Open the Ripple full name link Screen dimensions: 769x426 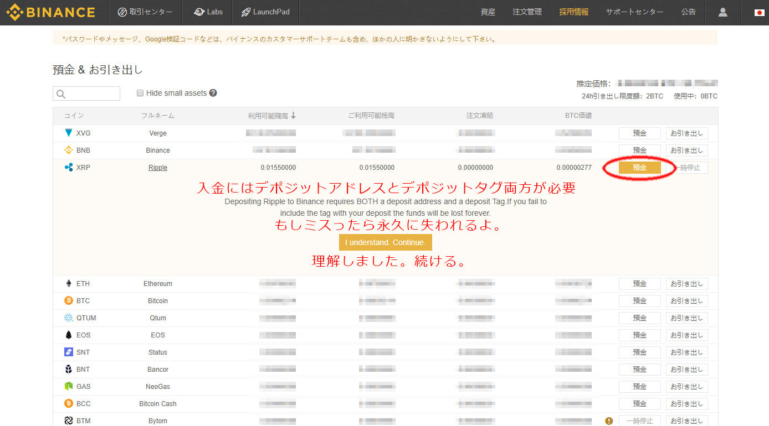(158, 167)
